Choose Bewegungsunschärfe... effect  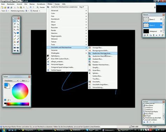103,51
